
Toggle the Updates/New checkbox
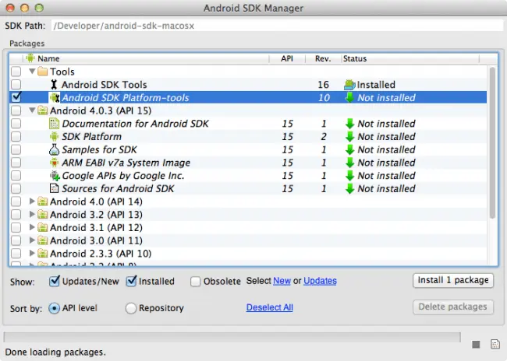(x=55, y=282)
